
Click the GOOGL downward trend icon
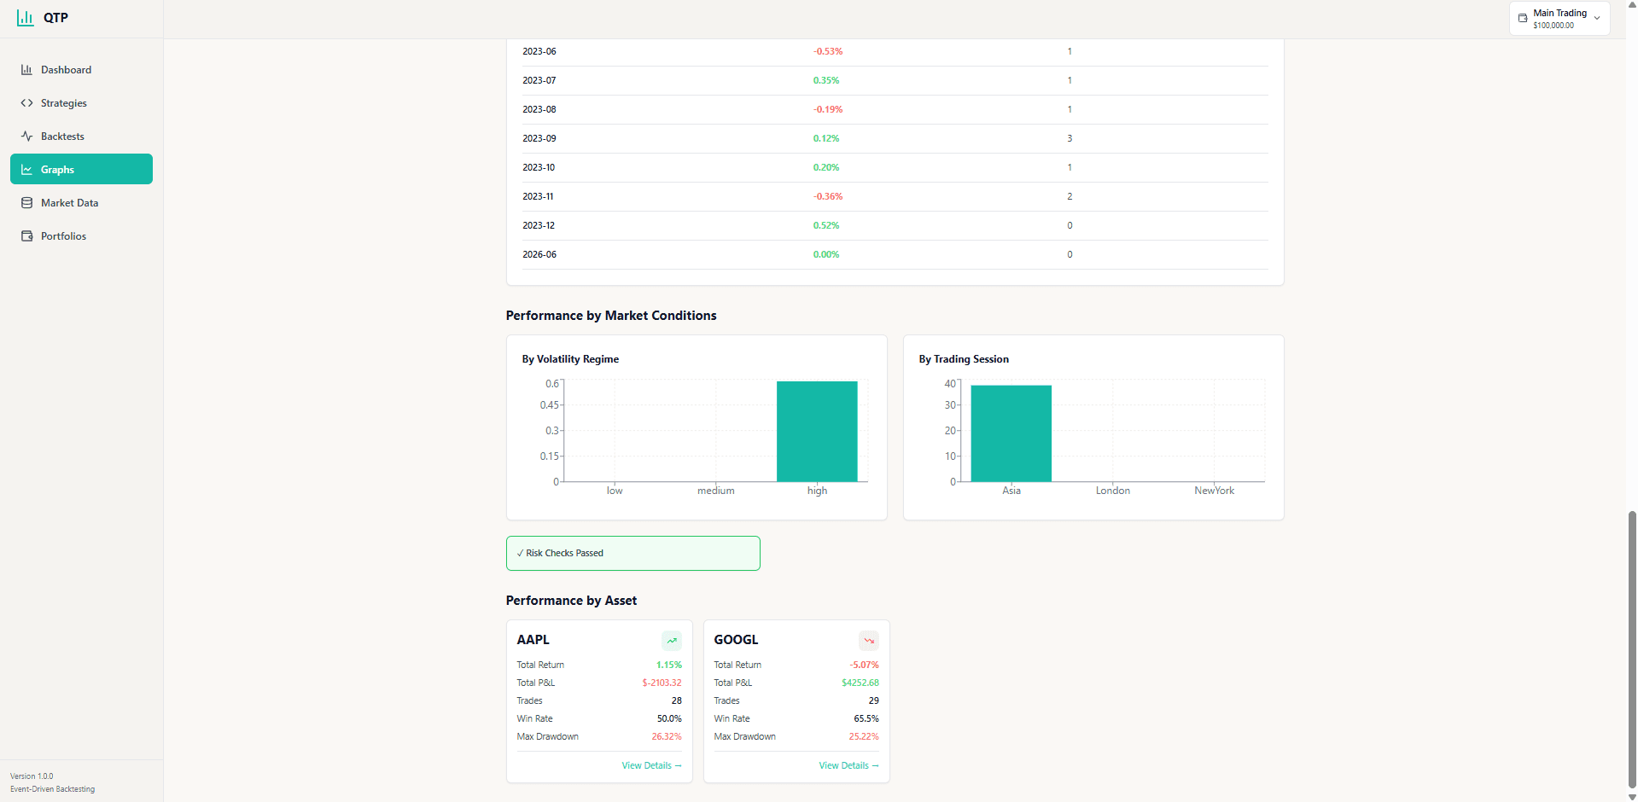pos(869,641)
